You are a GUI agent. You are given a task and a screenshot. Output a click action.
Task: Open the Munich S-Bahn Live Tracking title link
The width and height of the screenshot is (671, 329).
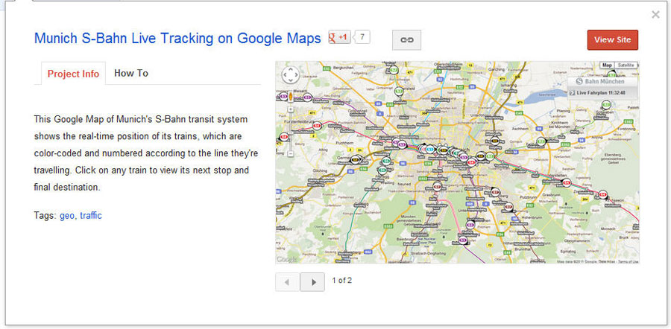(177, 38)
